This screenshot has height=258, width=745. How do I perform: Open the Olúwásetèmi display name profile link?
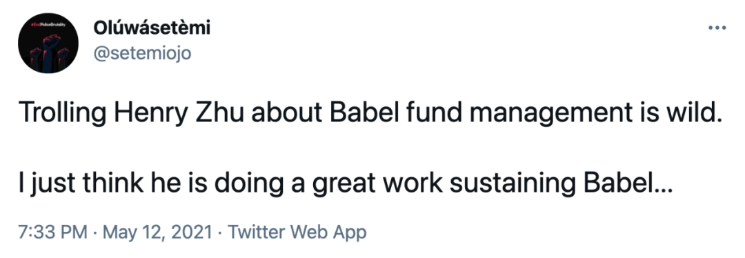click(152, 28)
